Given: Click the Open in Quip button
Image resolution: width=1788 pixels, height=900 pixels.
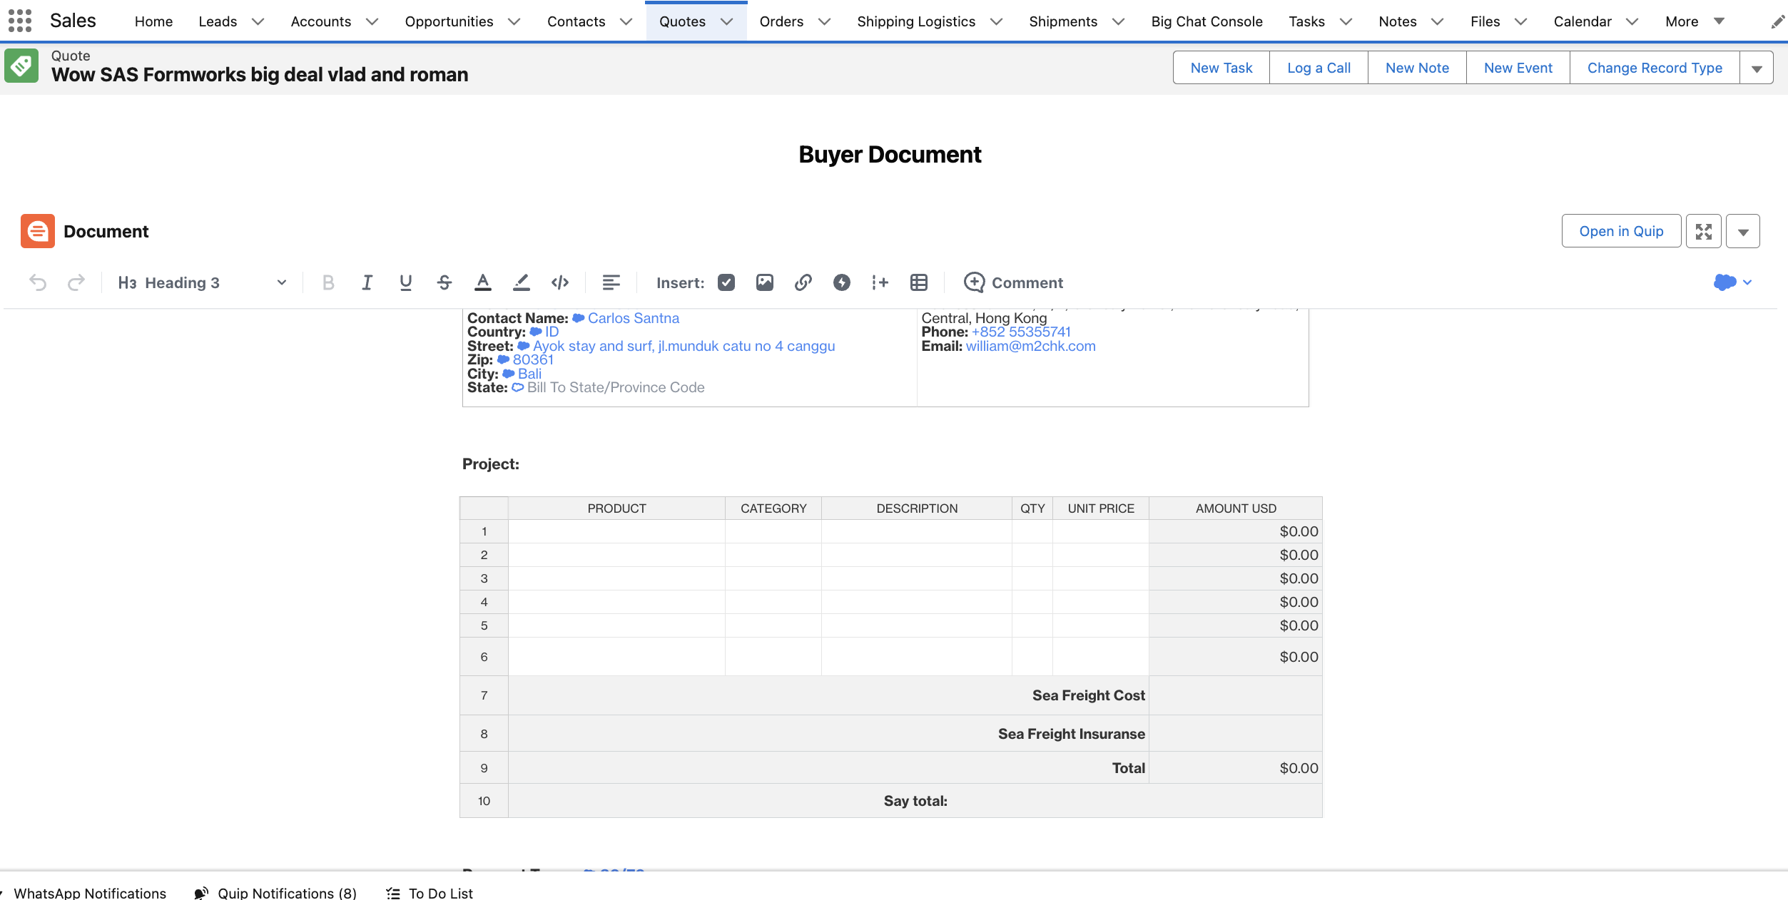Looking at the screenshot, I should pyautogui.click(x=1621, y=231).
